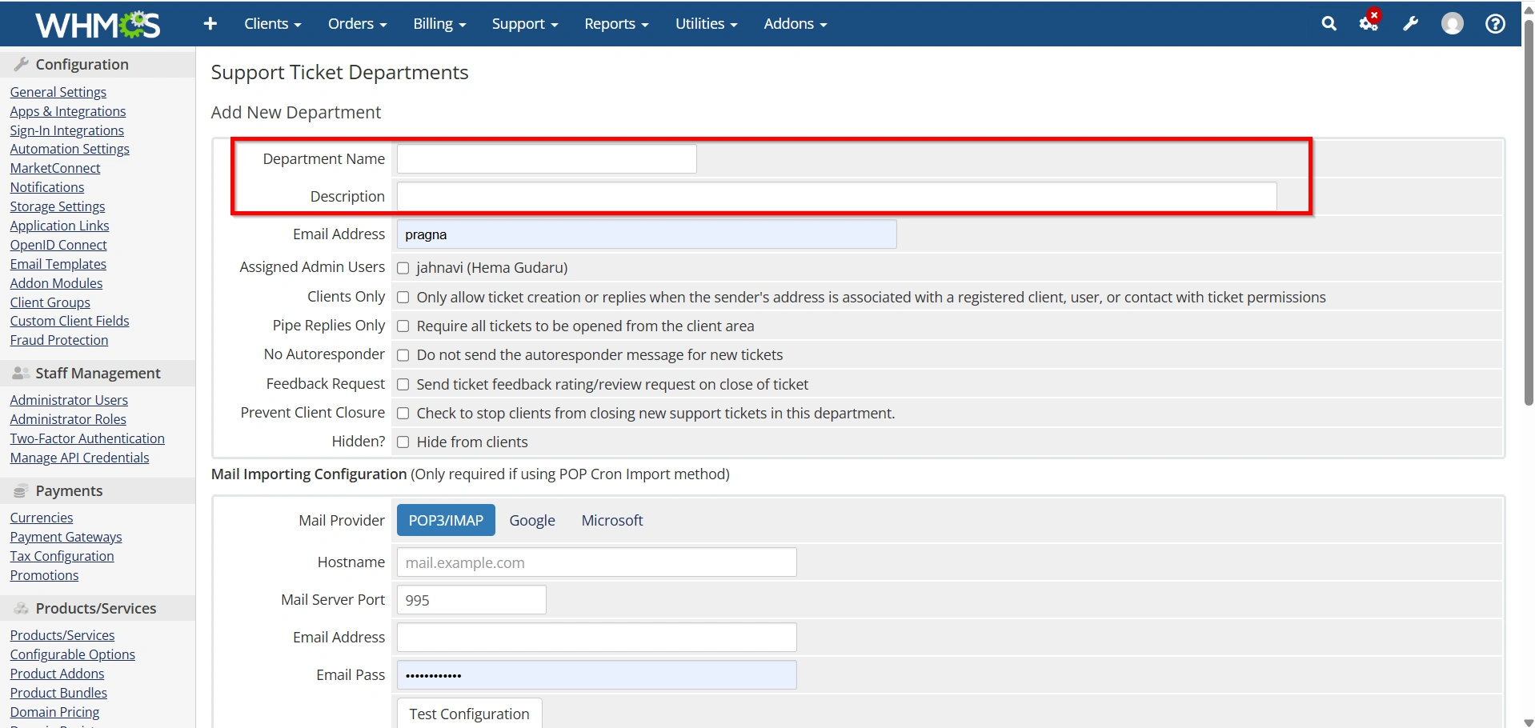The image size is (1535, 728).
Task: Open Payment Gateways link
Action: (x=66, y=537)
